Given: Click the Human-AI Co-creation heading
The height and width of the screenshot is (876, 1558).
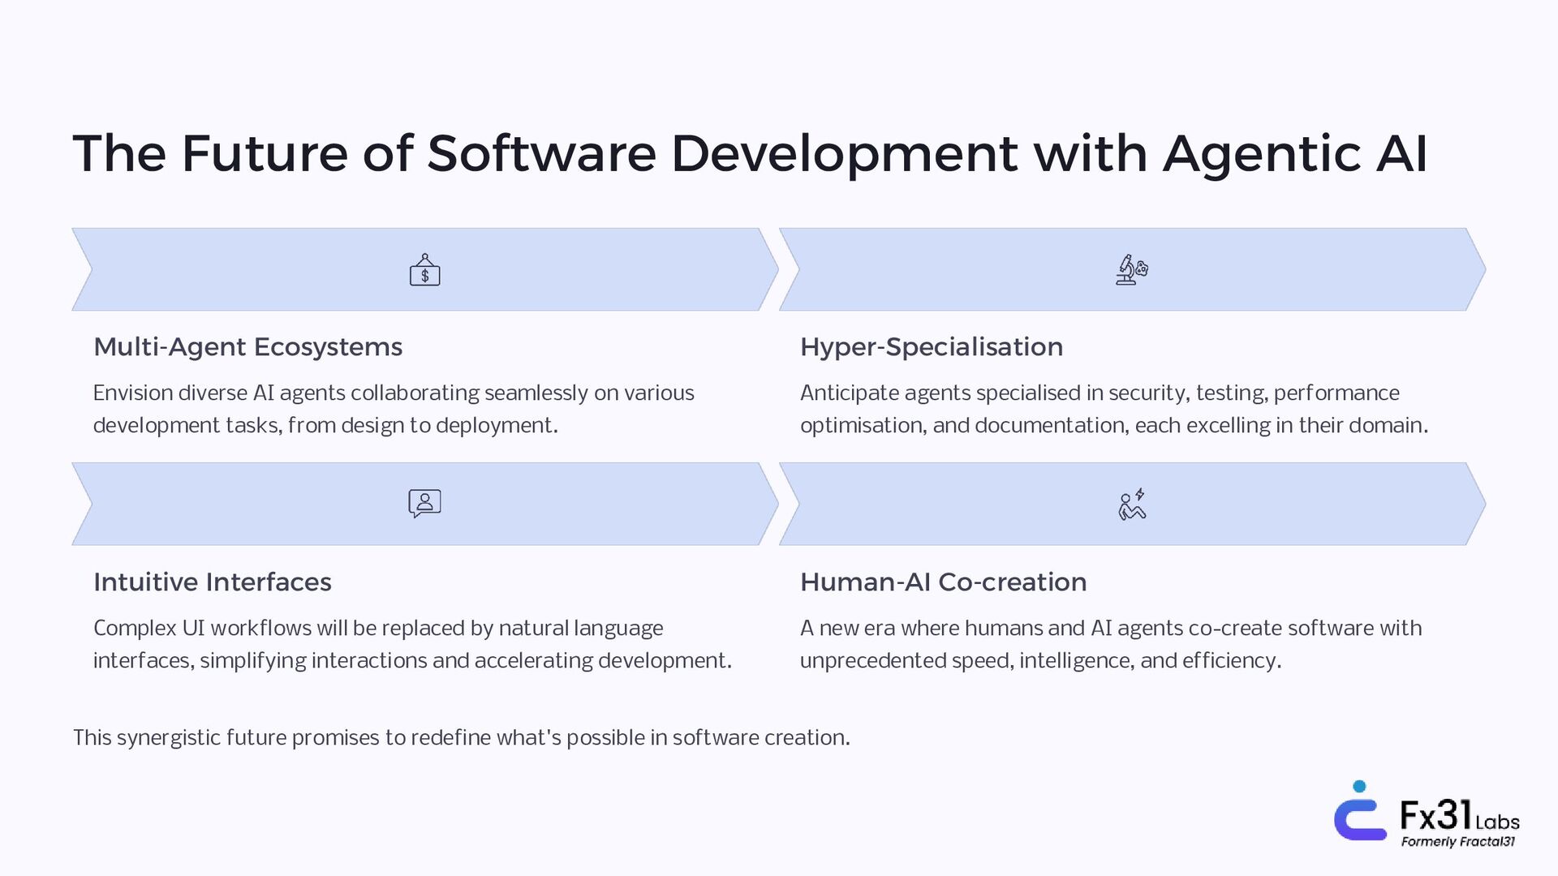Looking at the screenshot, I should click(x=943, y=582).
